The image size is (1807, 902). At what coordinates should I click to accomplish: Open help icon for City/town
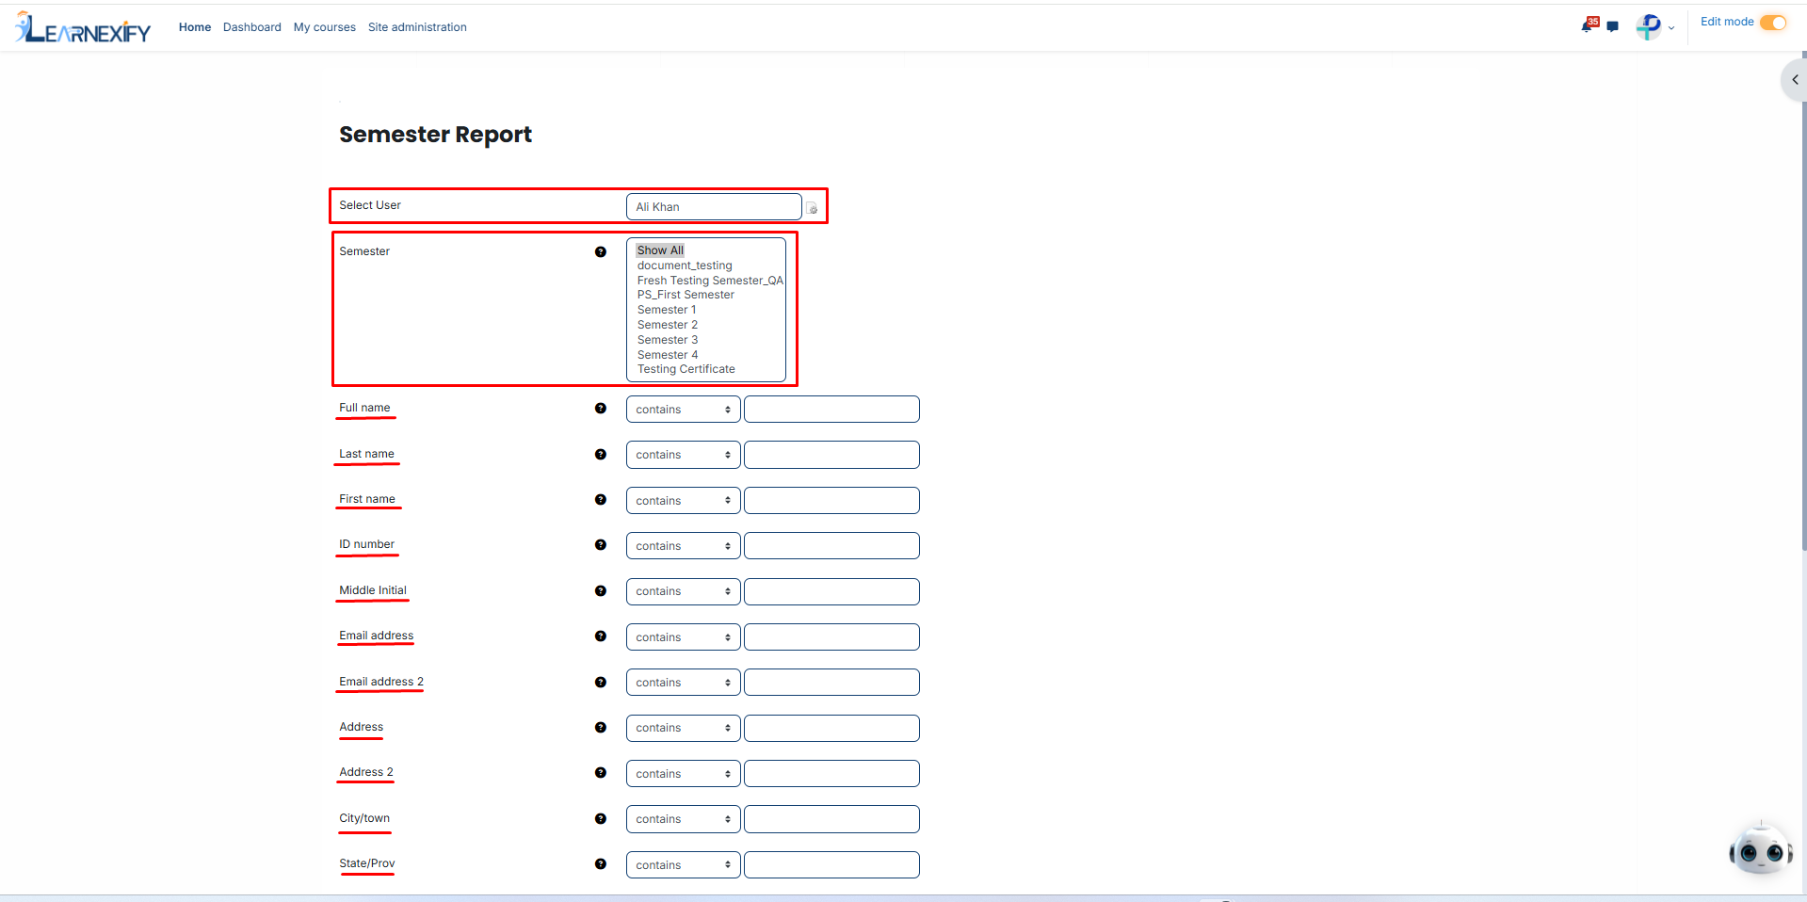point(601,819)
